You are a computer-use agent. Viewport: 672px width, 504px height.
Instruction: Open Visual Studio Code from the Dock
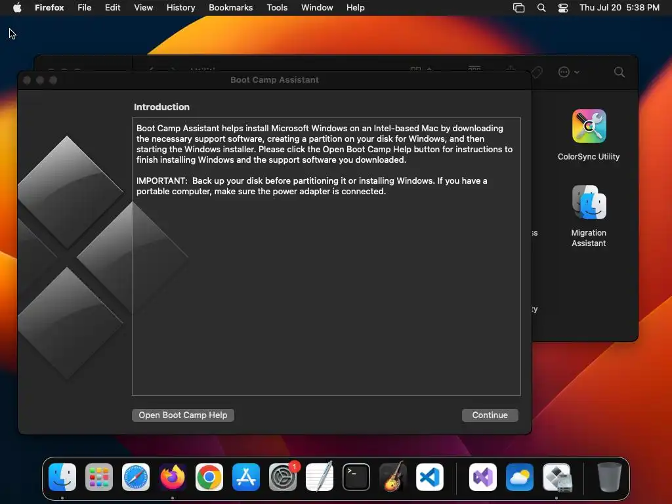(x=429, y=477)
